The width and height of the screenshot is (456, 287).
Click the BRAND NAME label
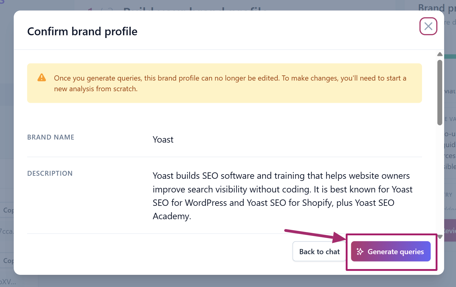pos(51,137)
